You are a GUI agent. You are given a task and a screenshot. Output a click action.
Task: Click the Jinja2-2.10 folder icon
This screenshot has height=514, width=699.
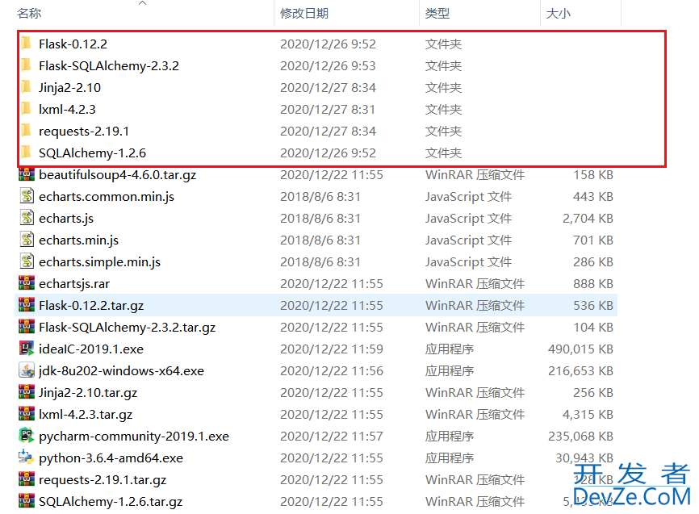27,87
